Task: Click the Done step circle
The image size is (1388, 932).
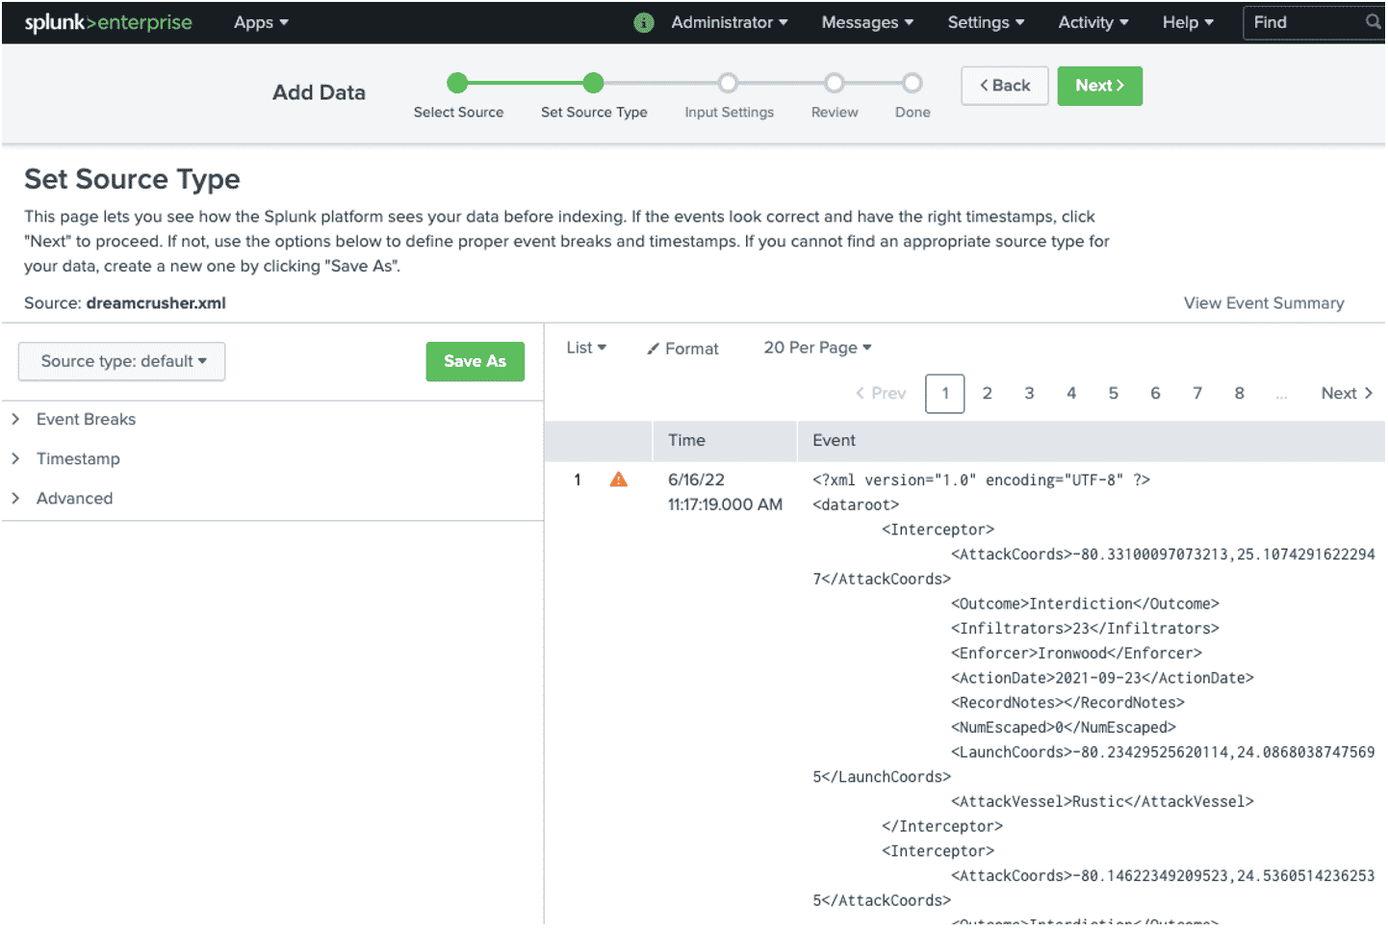Action: pyautogui.click(x=912, y=83)
